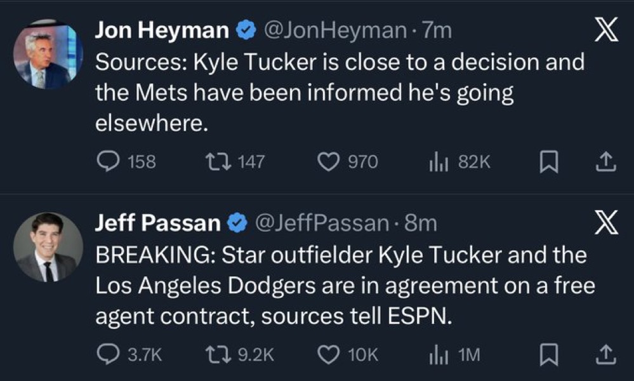Open Jeff Passan display name link

158,222
